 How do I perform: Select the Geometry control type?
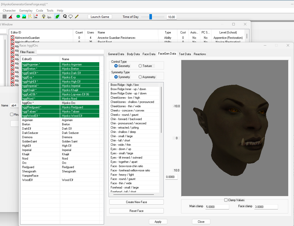tap(116, 66)
